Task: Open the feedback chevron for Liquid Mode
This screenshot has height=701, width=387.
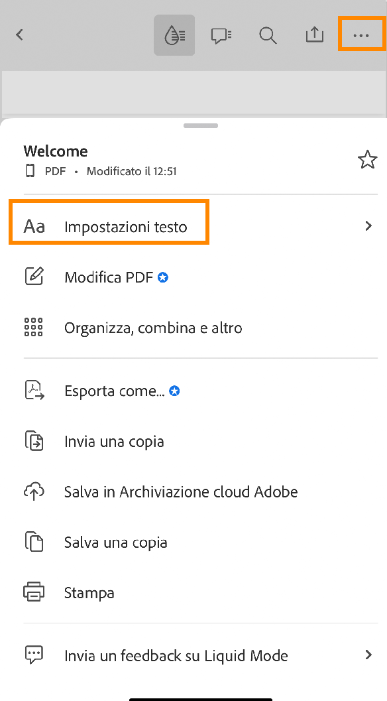Action: 368,655
